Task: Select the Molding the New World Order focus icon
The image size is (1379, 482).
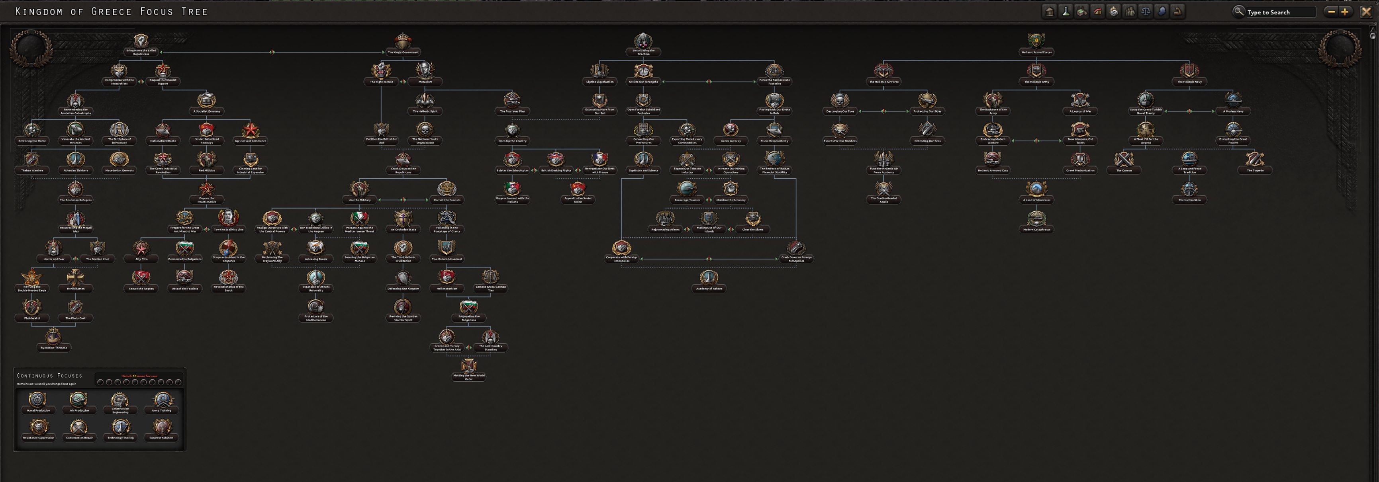Action: coord(469,366)
